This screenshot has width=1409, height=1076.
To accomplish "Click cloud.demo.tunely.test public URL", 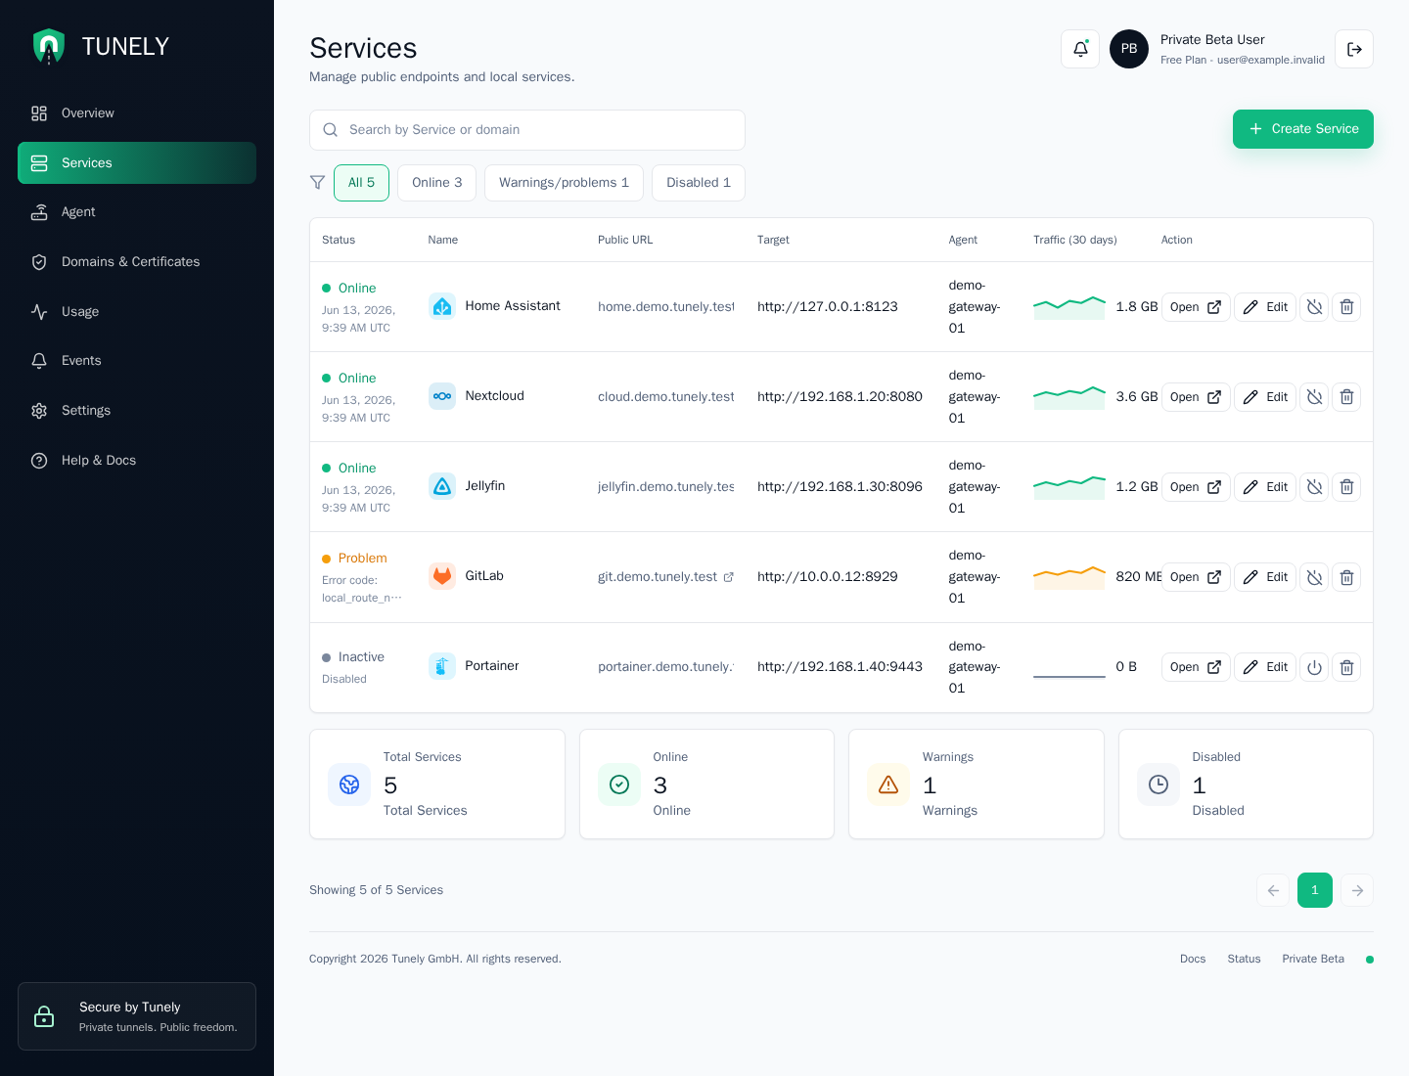I will [666, 396].
